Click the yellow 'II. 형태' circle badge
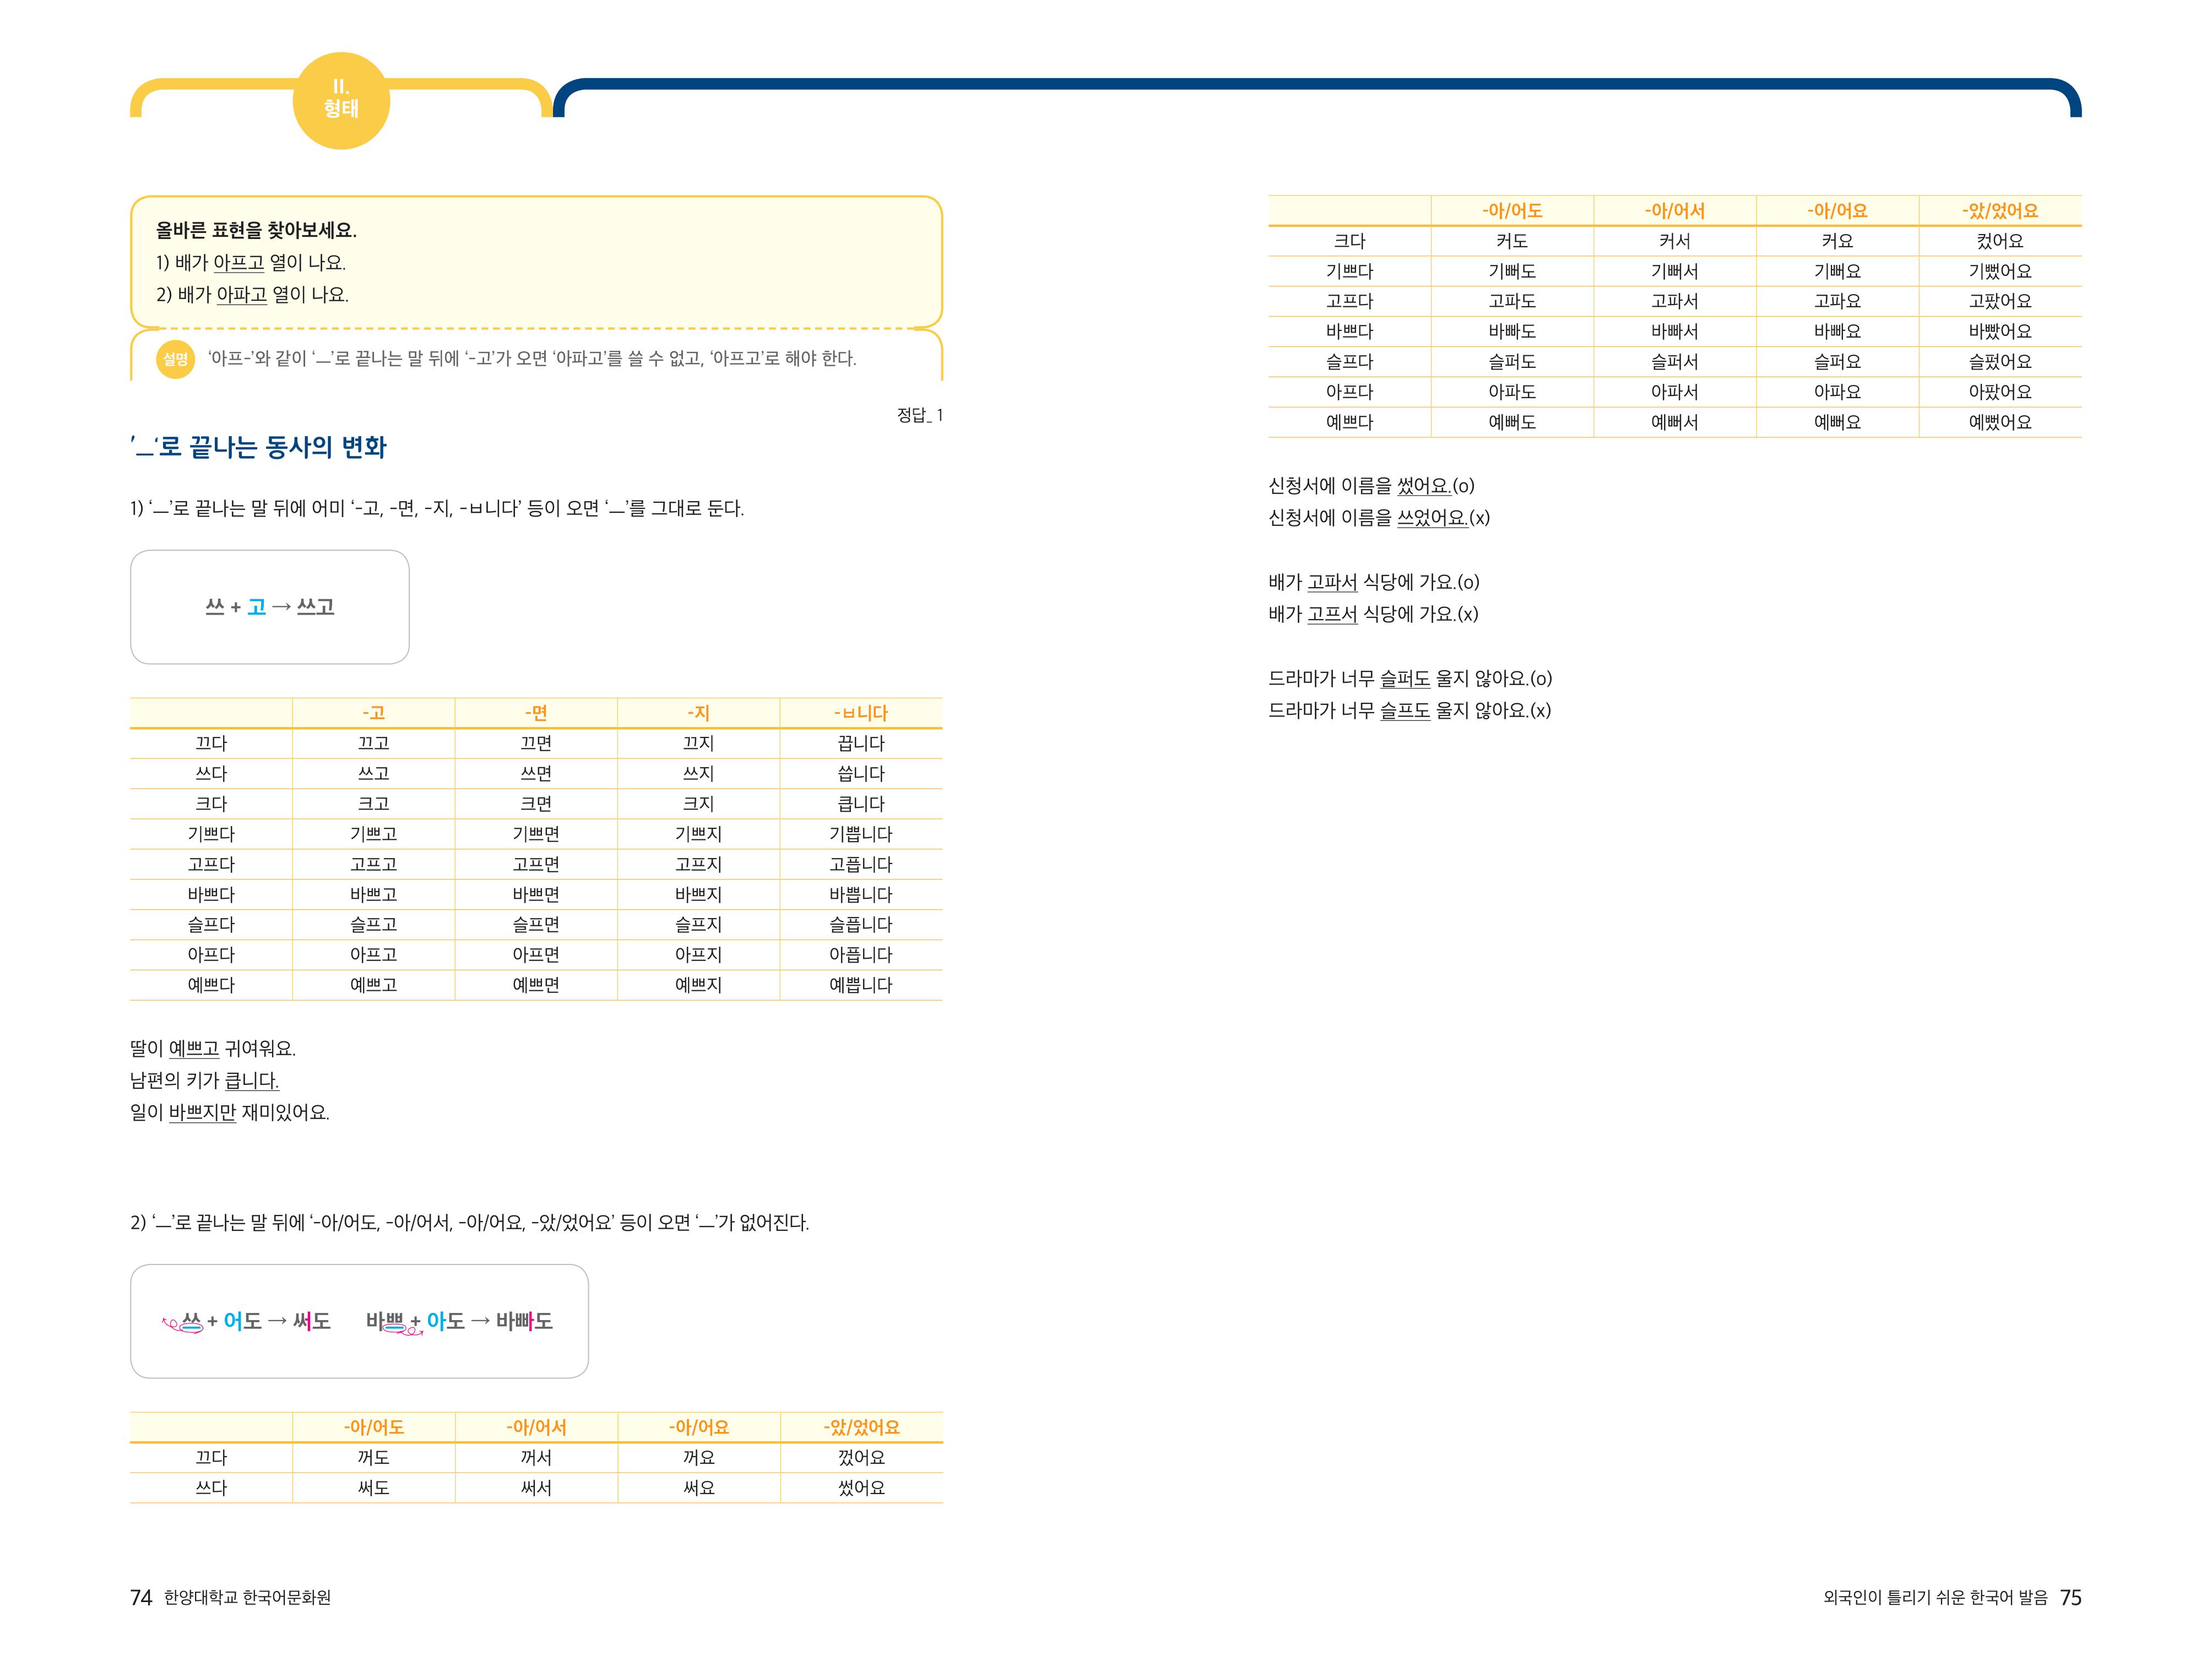The height and width of the screenshot is (1672, 2212). [341, 100]
